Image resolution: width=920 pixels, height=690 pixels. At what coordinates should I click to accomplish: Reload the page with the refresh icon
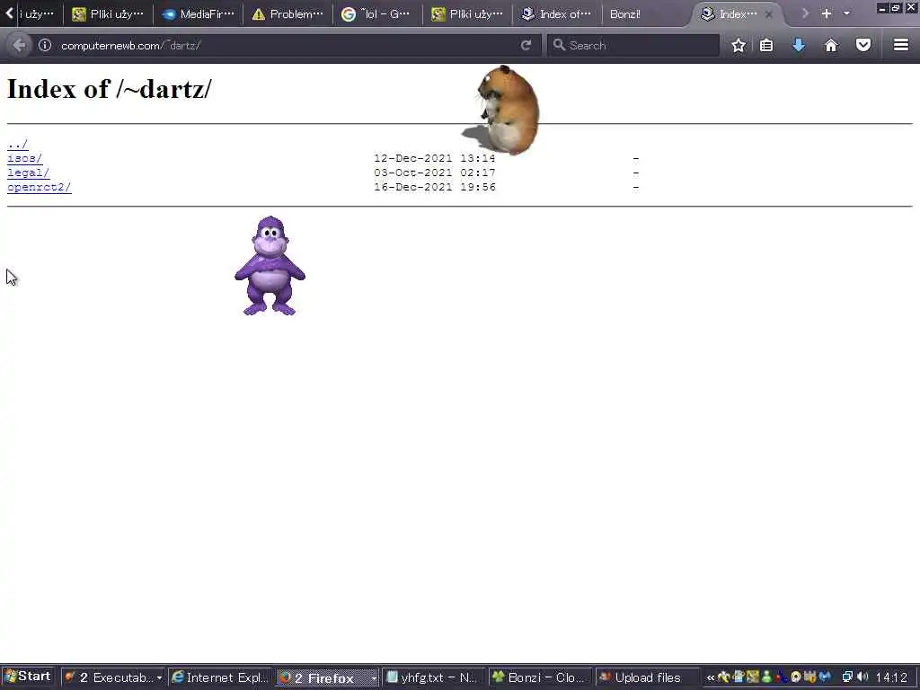526,45
